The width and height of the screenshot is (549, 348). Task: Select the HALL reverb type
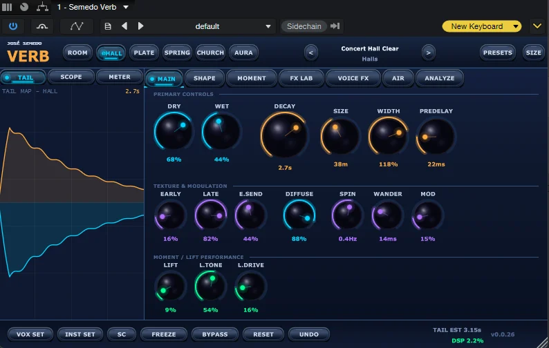[x=111, y=53]
